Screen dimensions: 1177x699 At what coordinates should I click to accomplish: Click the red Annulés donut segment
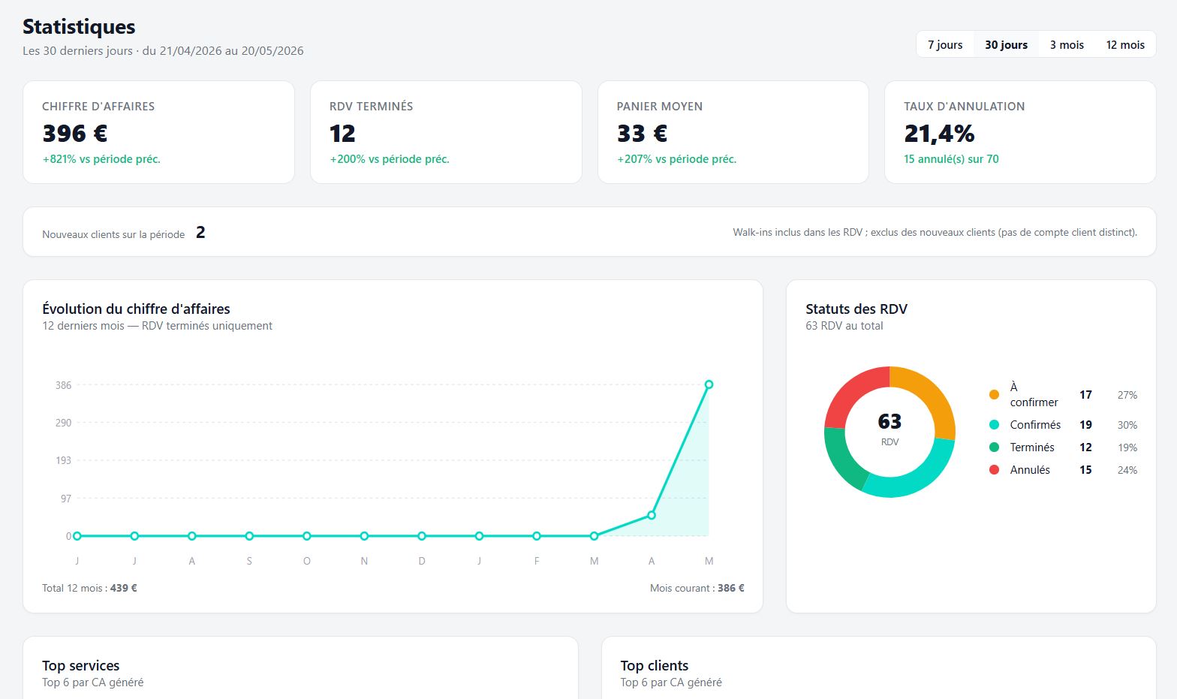coord(852,394)
